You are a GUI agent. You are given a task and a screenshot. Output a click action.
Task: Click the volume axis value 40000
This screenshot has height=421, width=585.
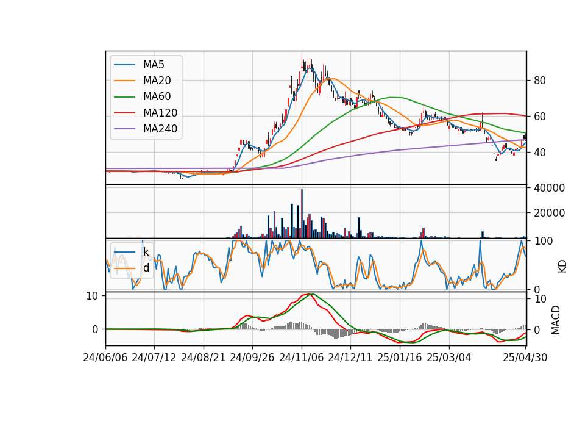coord(549,188)
